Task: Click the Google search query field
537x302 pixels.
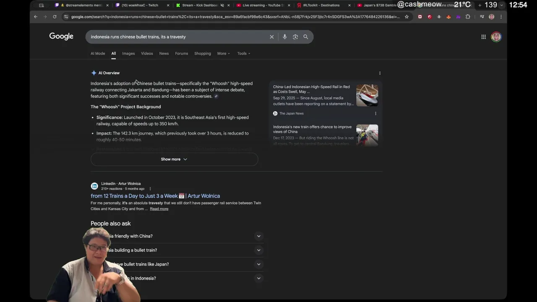Action: click(178, 37)
